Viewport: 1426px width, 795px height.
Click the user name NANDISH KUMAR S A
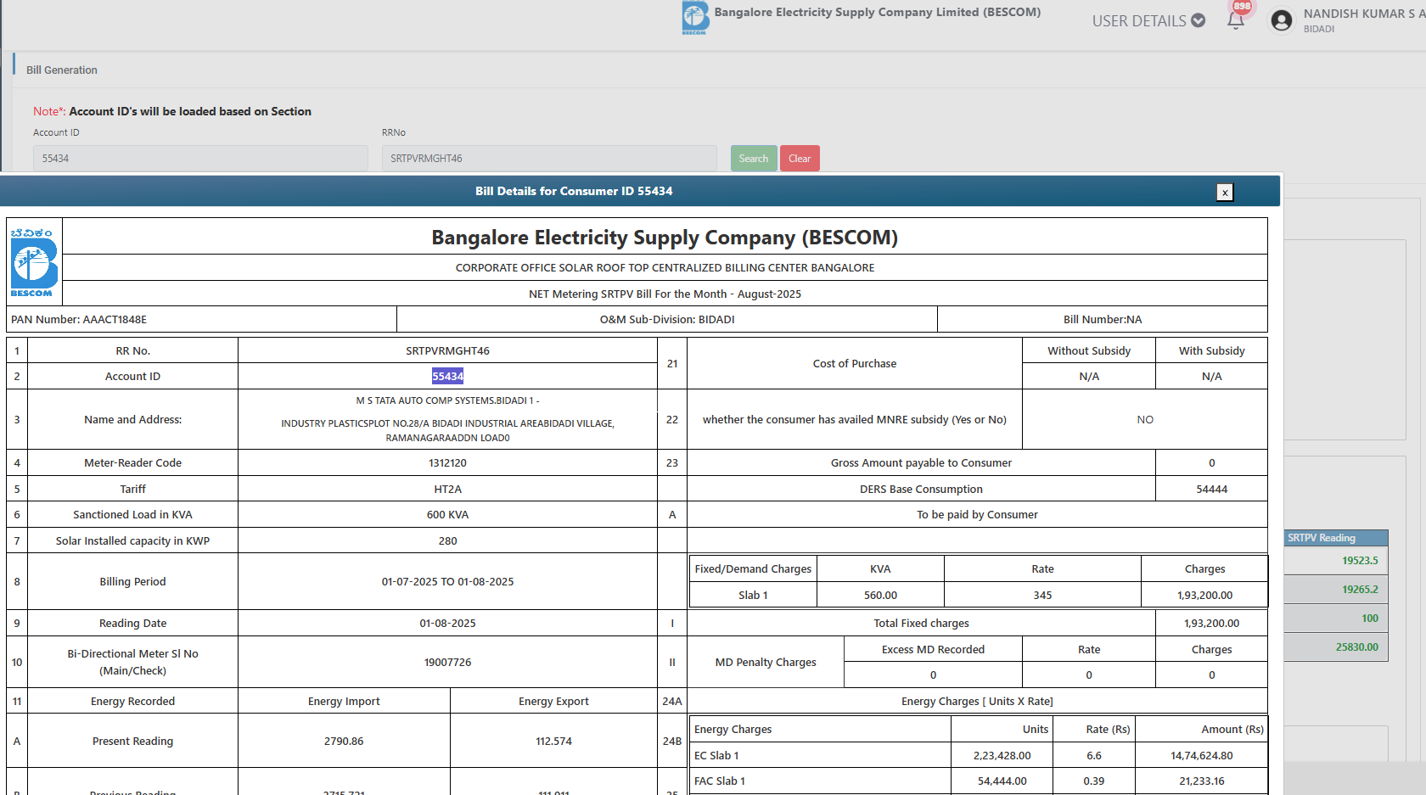1365,14
